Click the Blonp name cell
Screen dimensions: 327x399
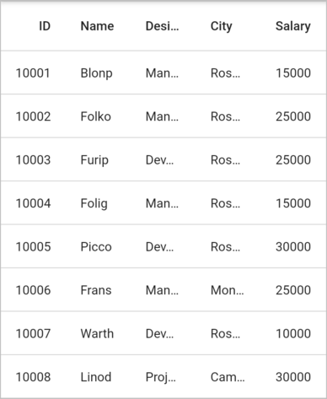tap(97, 73)
